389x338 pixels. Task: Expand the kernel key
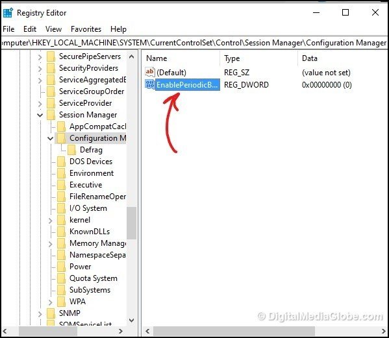click(51, 220)
